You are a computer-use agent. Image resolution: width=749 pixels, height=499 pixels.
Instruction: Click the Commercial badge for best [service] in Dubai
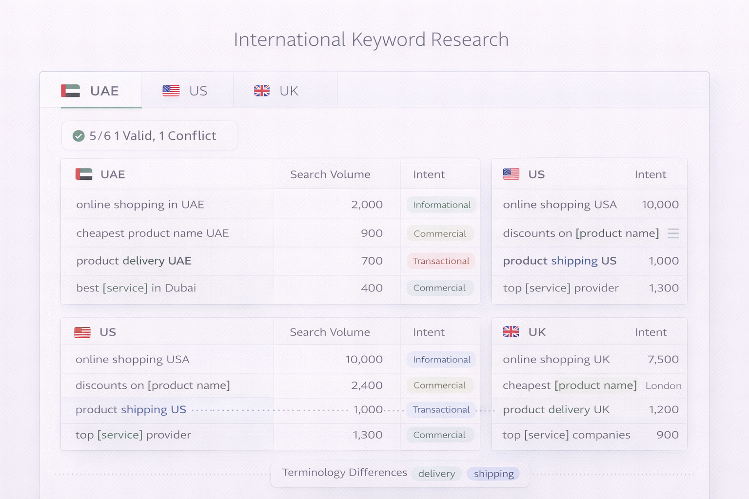439,288
